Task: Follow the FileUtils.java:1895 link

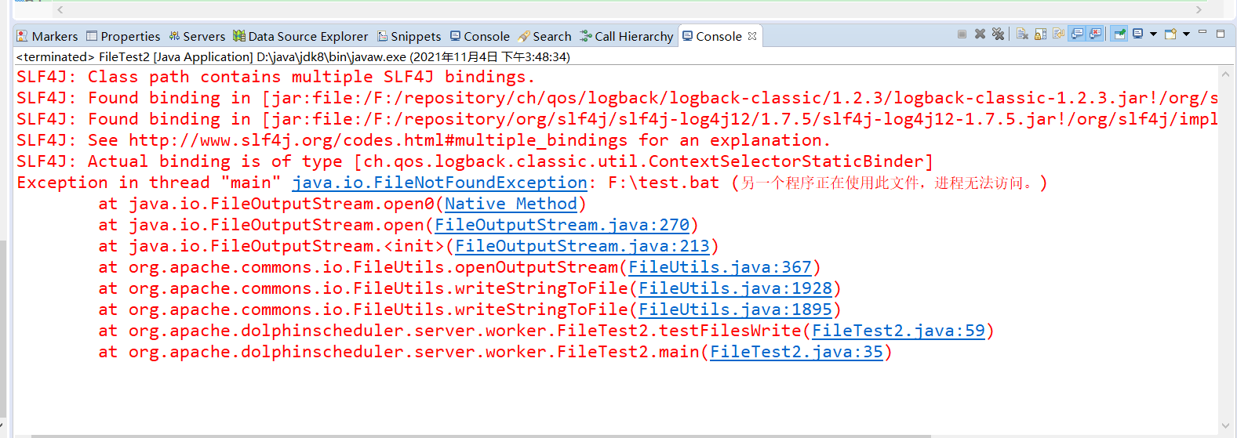Action: 736,309
